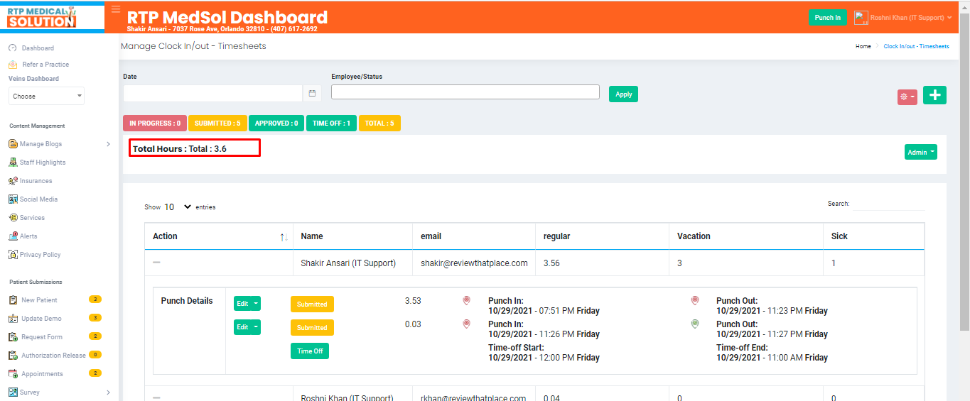
Task: Sort table by Action column
Action: [x=220, y=236]
